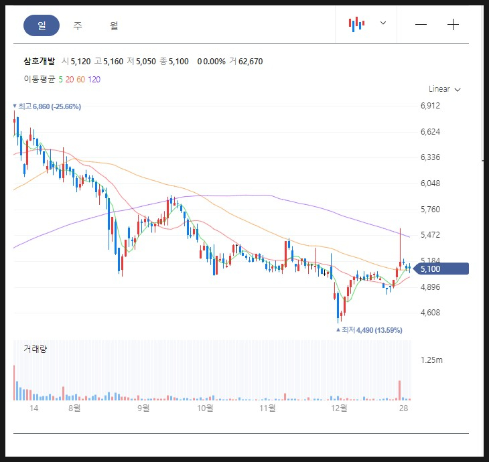Switch to the 월 (monthly) chart tab

tap(114, 25)
